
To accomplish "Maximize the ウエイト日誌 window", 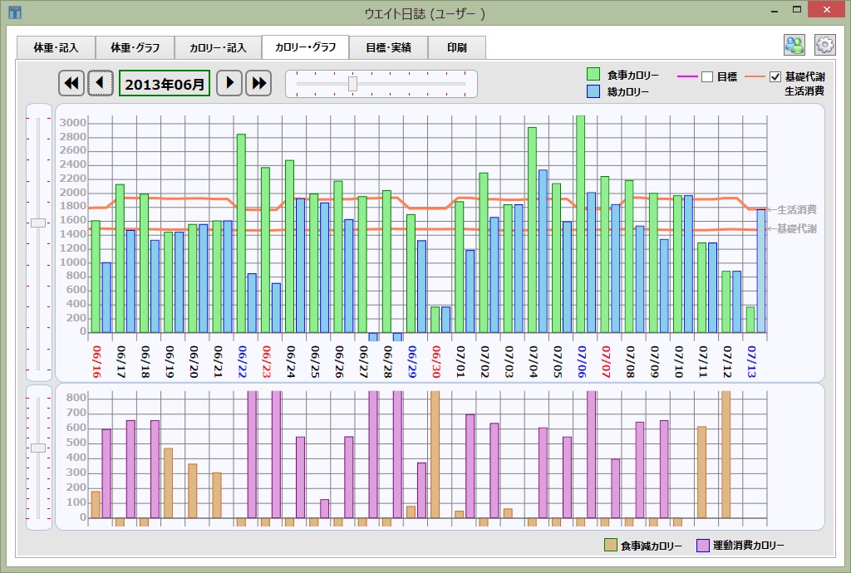I will [797, 10].
